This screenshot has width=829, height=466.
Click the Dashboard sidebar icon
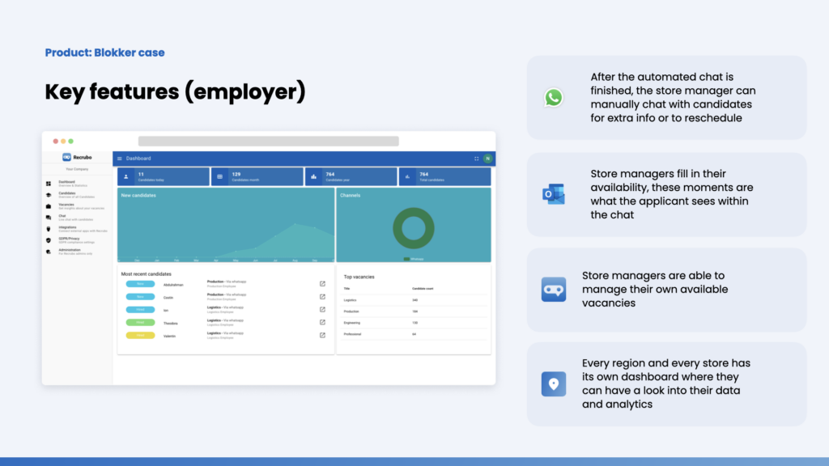(x=49, y=184)
